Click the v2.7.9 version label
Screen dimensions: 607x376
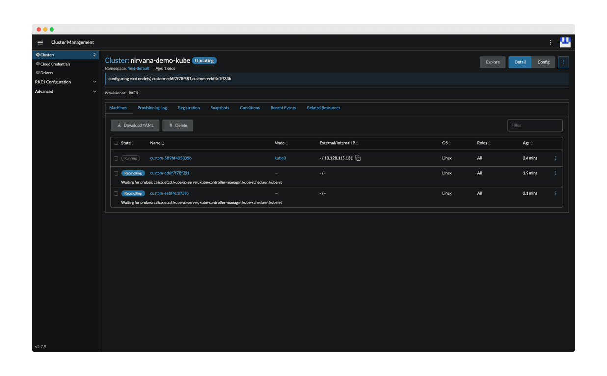[40, 347]
